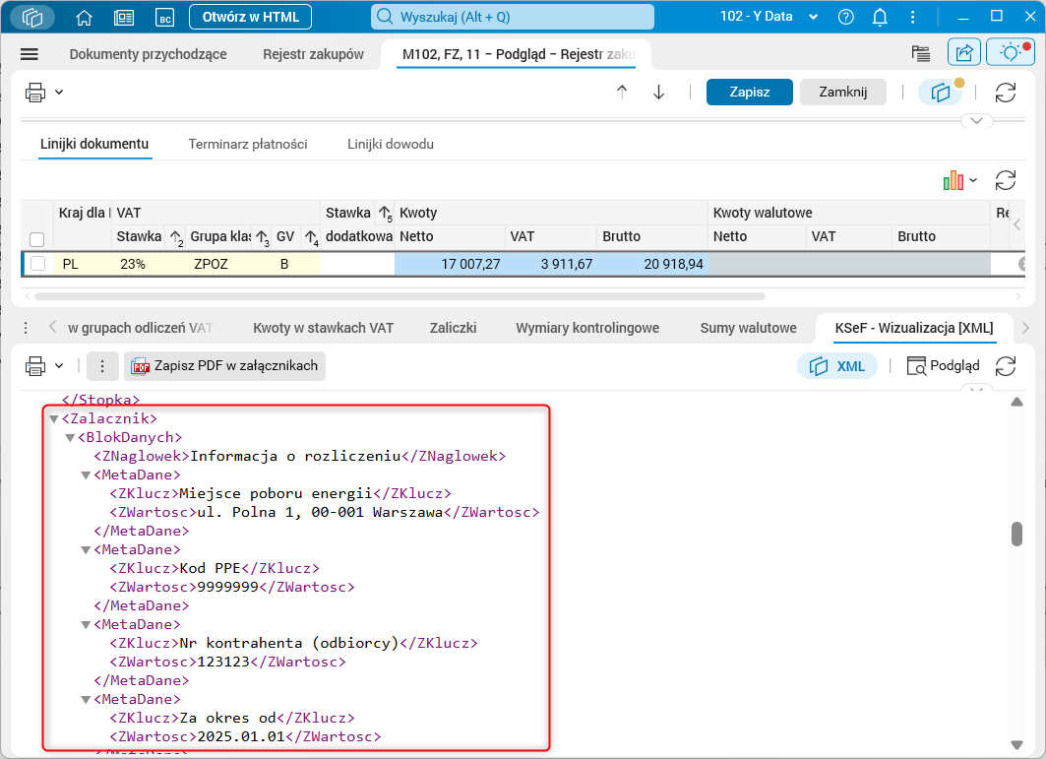Collapse MetaDane node for Kod PPE

(86, 550)
